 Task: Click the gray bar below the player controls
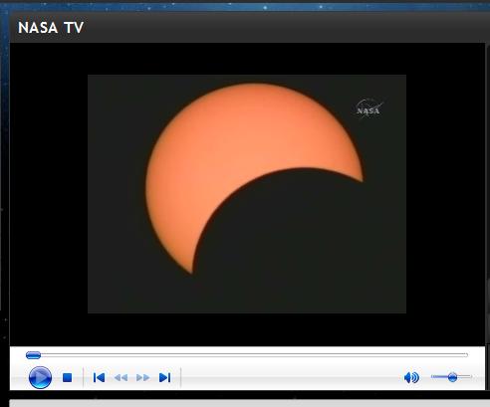(x=249, y=403)
